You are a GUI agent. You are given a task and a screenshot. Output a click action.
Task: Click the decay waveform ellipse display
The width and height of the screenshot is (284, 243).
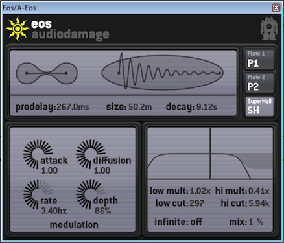click(x=162, y=72)
